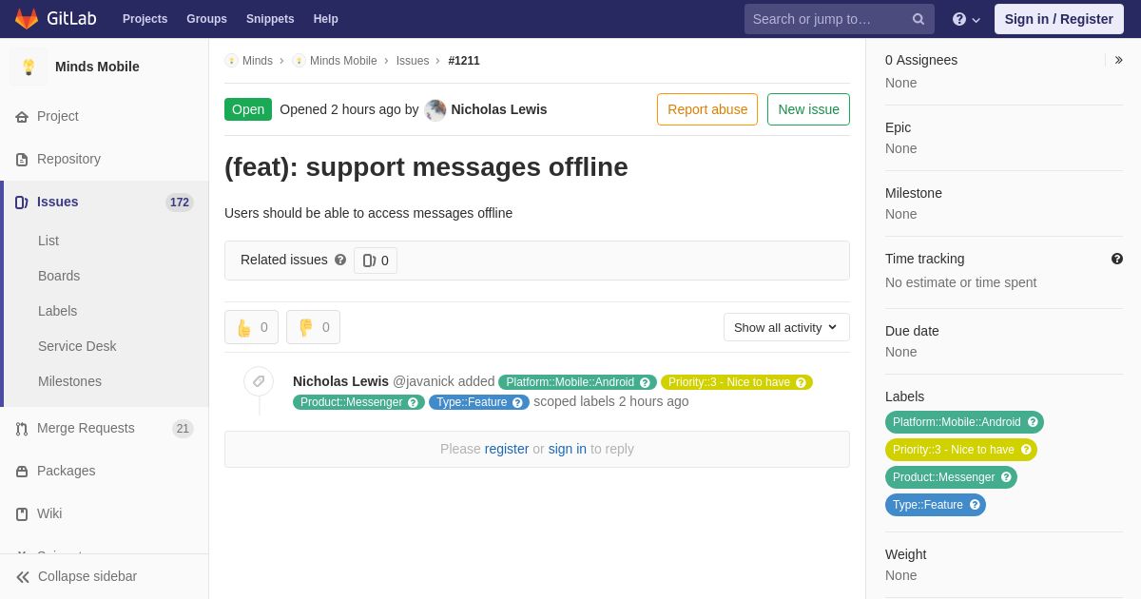Click help icon on activity Platform::Mobile::Android label

coord(645,382)
